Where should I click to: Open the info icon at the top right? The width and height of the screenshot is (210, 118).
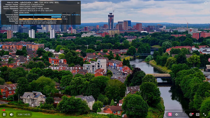point(206,3)
